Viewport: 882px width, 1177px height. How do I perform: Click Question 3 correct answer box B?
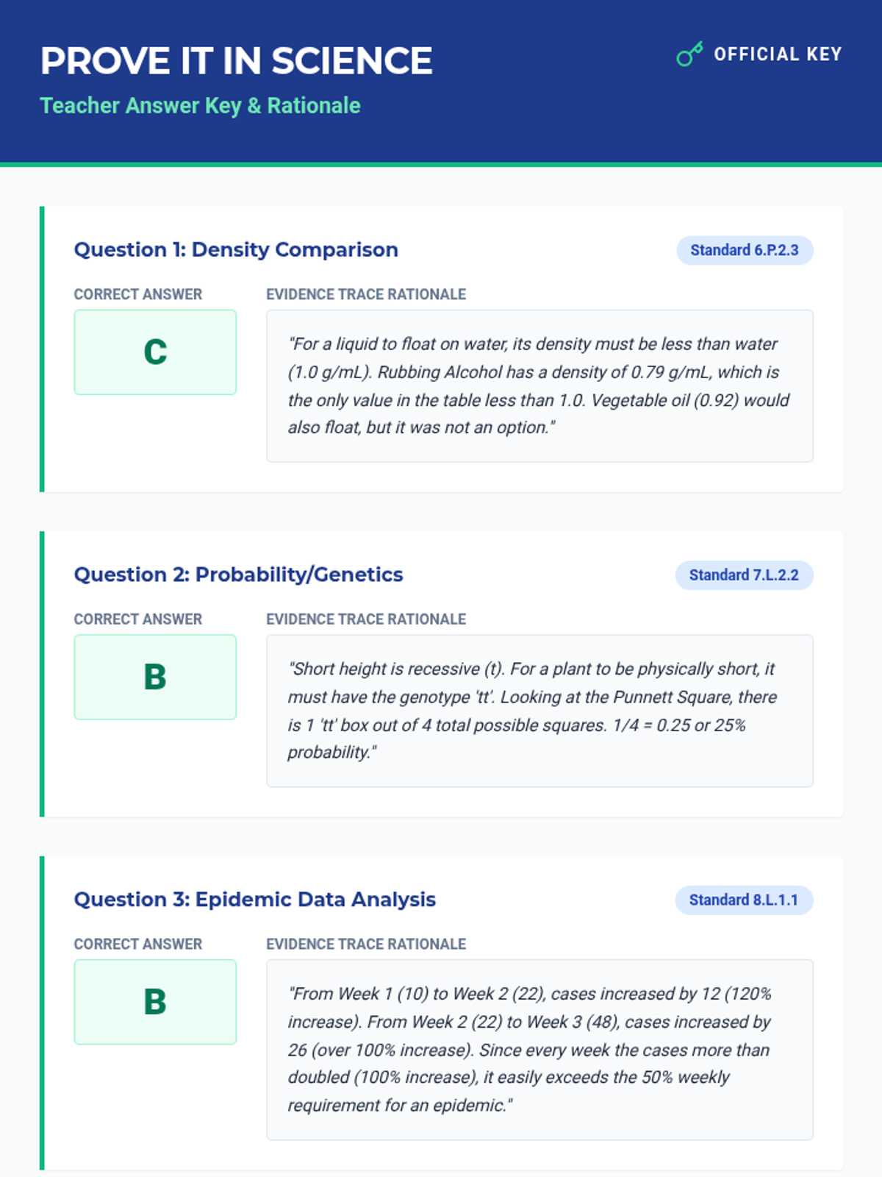(x=155, y=1002)
